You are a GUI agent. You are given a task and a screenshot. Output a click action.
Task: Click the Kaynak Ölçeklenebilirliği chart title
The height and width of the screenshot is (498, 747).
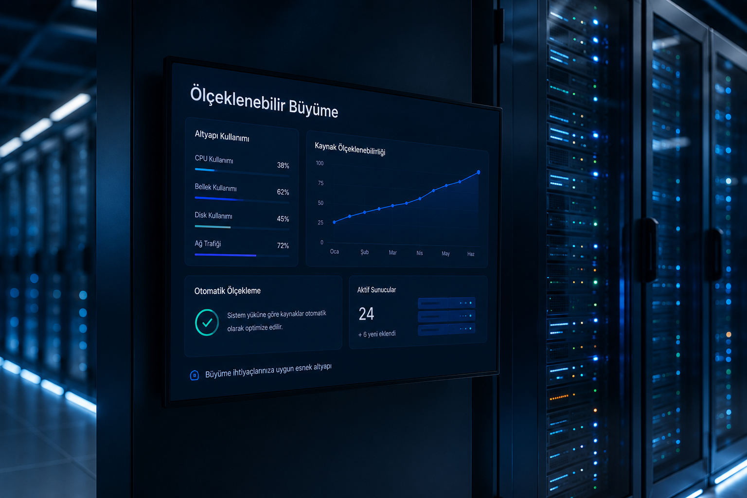point(350,149)
